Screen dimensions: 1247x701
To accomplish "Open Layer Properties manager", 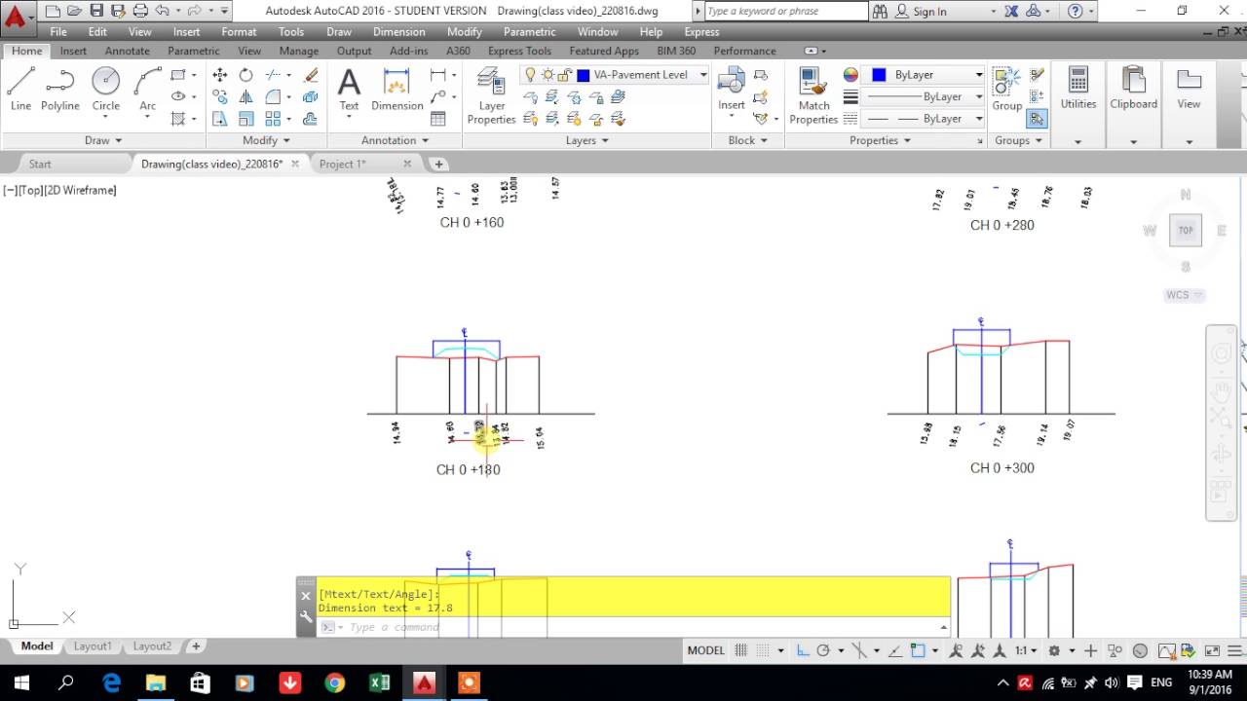I will pos(491,95).
